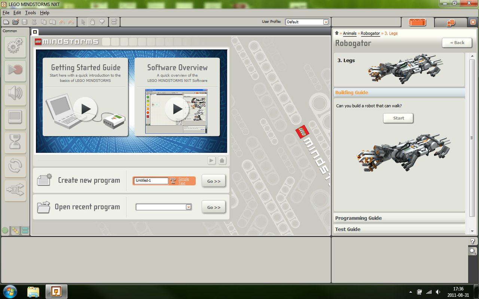The height and width of the screenshot is (299, 479).
Task: Follow the Animals breadcrumb link
Action: [350, 33]
